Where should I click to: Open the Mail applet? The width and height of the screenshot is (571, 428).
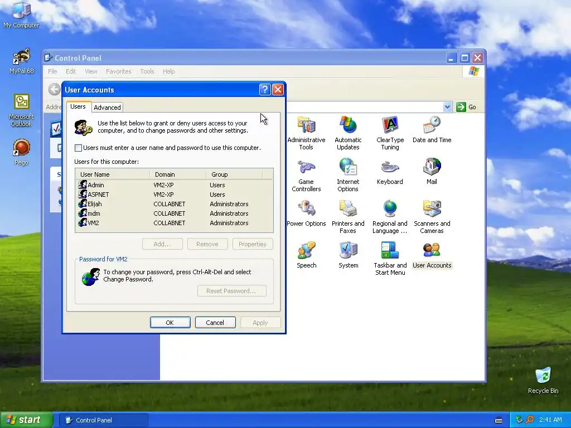tap(432, 172)
